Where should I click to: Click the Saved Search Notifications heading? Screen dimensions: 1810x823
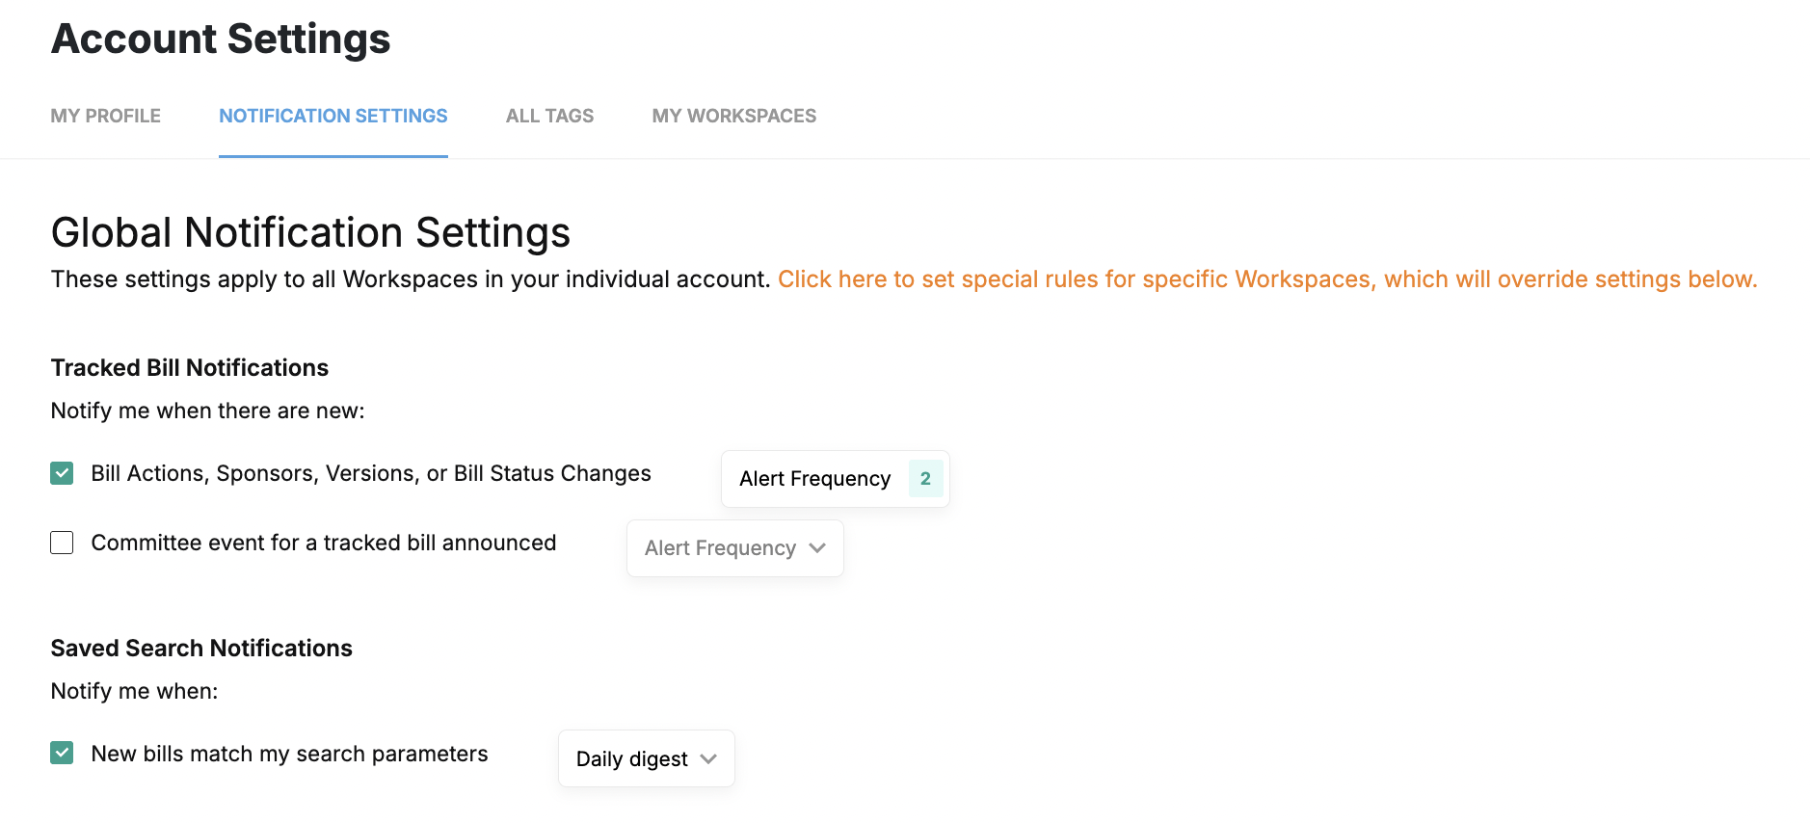[201, 648]
